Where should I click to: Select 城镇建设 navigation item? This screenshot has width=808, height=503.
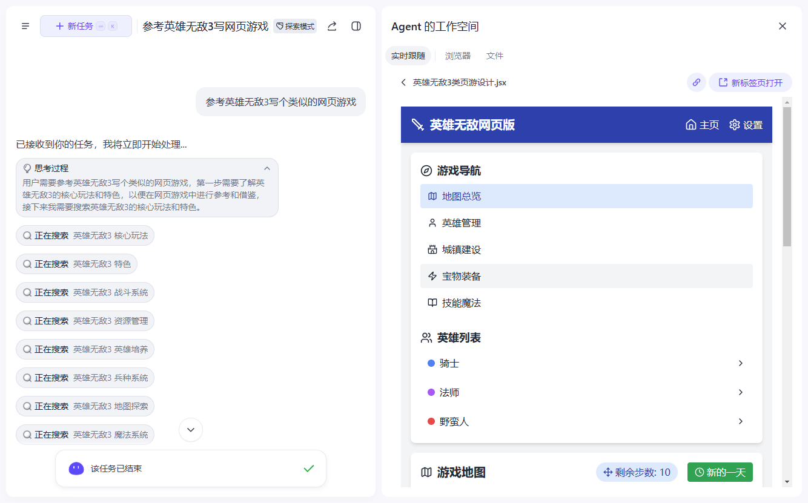(586, 249)
